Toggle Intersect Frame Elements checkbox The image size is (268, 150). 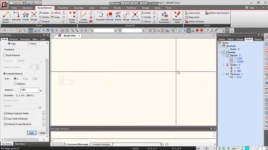[x=5, y=124]
